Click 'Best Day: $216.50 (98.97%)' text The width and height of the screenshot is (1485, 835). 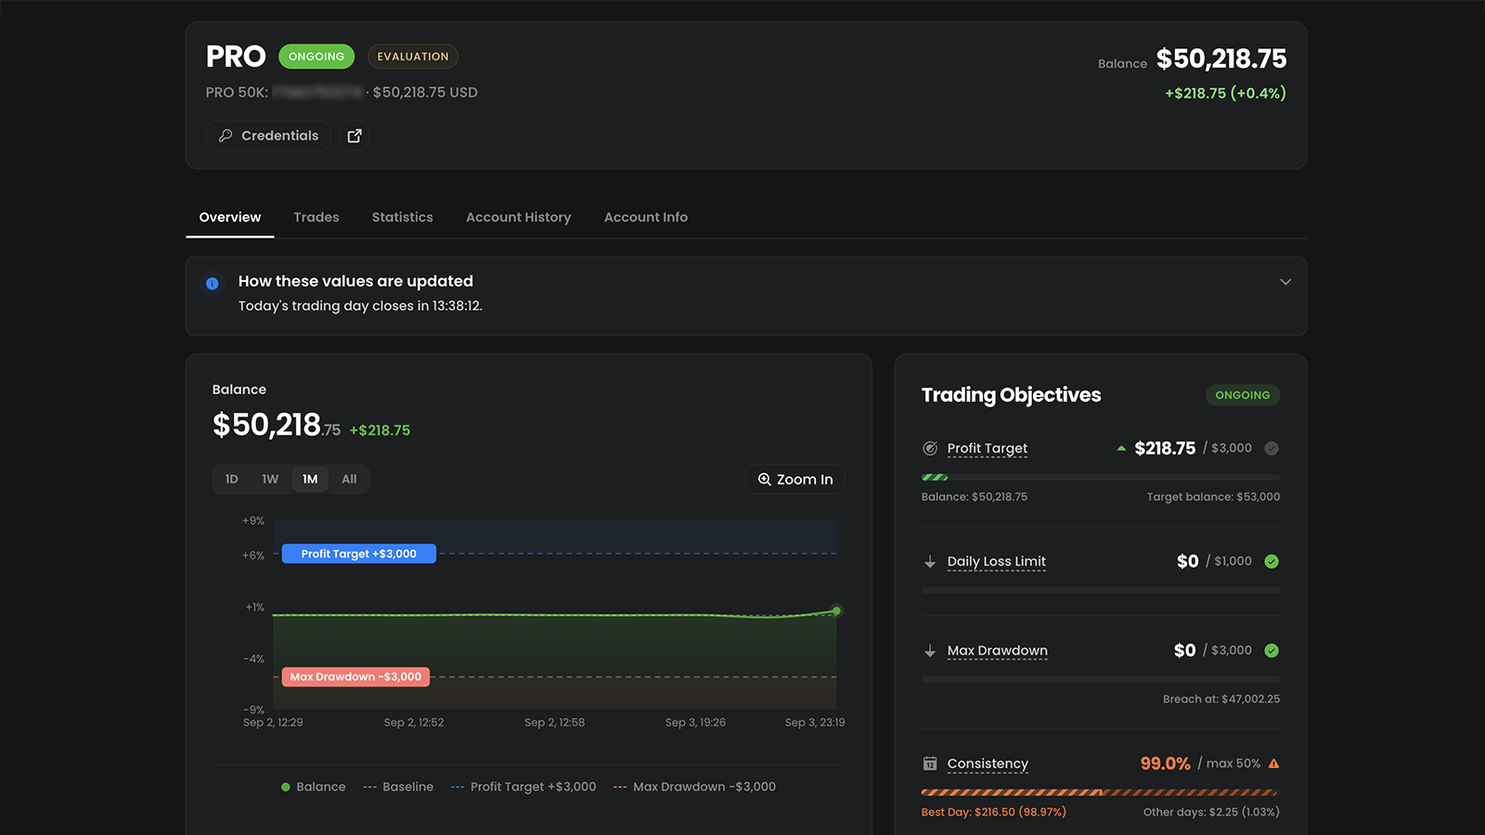coord(993,813)
